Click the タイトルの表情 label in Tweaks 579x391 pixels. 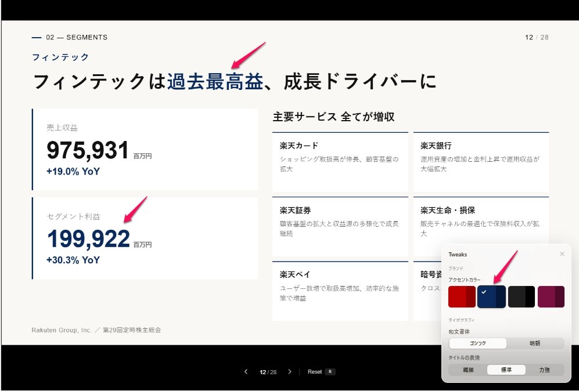pos(464,358)
